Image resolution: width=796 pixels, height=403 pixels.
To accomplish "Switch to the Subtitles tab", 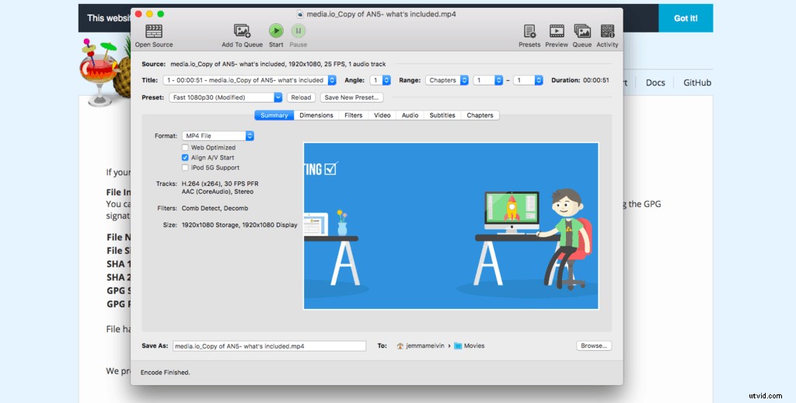I will coord(442,115).
